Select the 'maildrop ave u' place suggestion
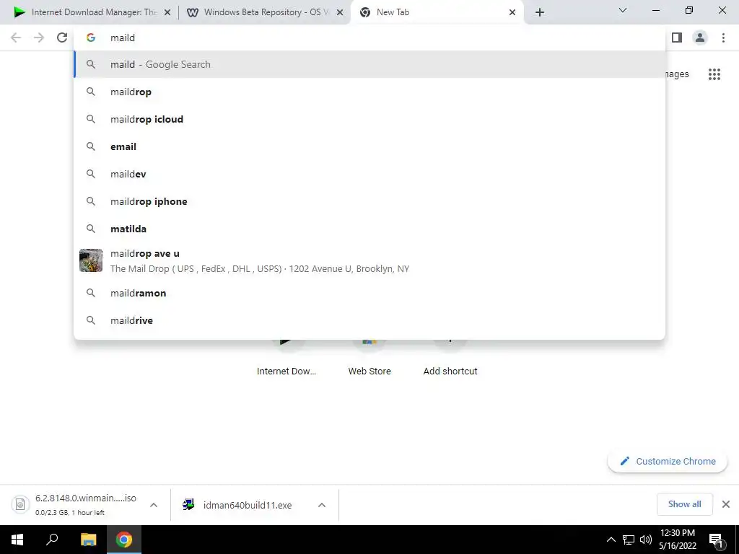Image resolution: width=739 pixels, height=554 pixels. click(369, 260)
